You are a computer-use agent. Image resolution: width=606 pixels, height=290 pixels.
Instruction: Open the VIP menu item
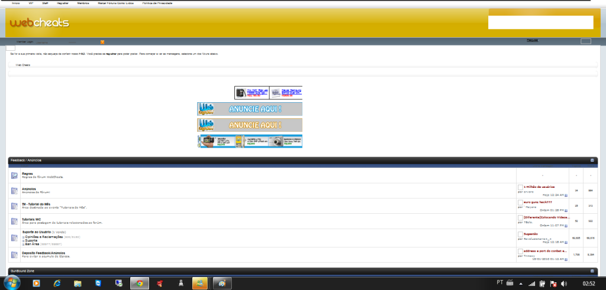pyautogui.click(x=31, y=3)
